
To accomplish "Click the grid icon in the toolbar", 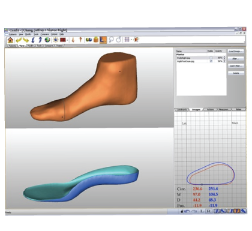I will click(x=127, y=40).
